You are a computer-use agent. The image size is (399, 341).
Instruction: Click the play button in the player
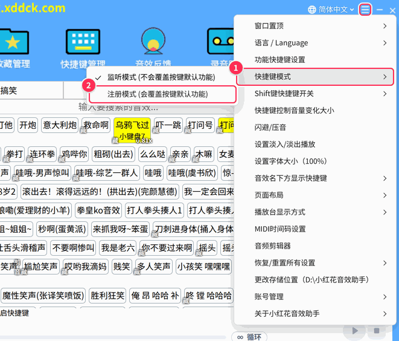point(355,331)
